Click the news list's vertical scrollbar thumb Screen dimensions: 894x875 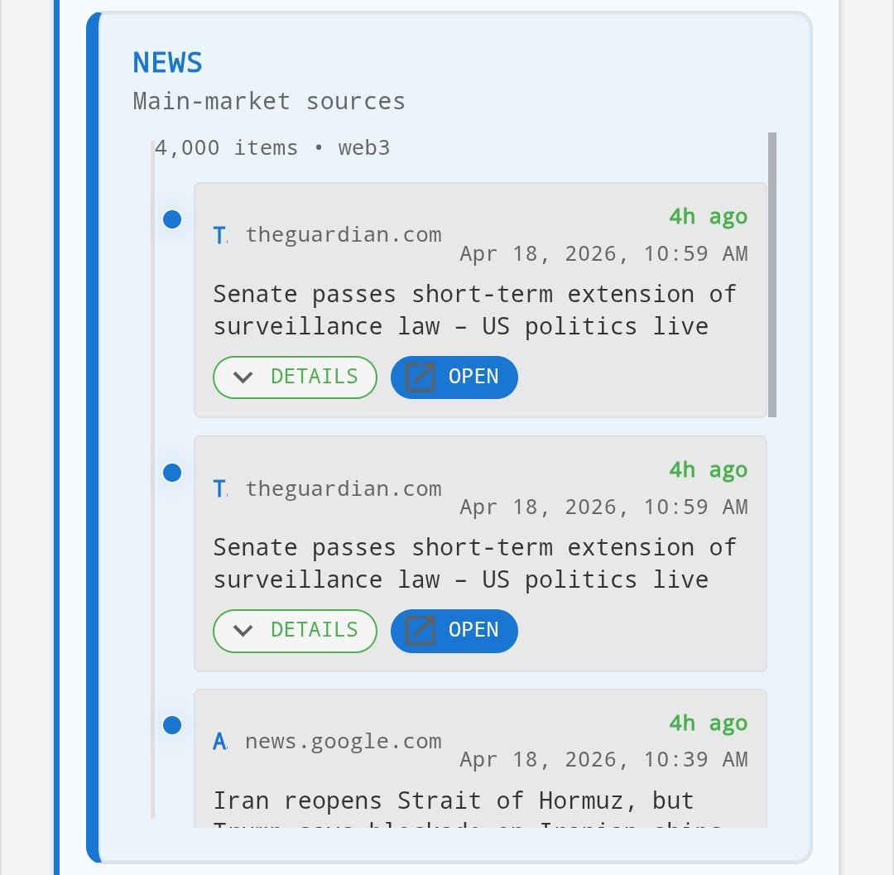[771, 273]
